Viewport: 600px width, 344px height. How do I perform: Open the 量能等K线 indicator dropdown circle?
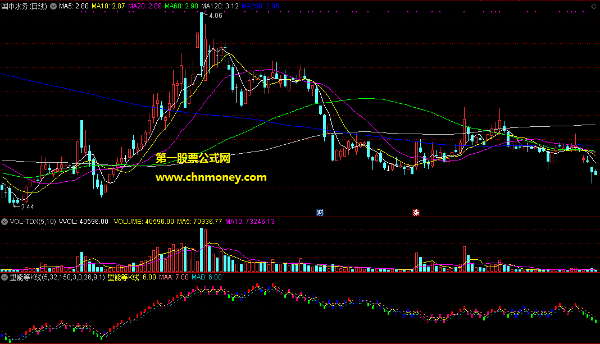(4, 277)
